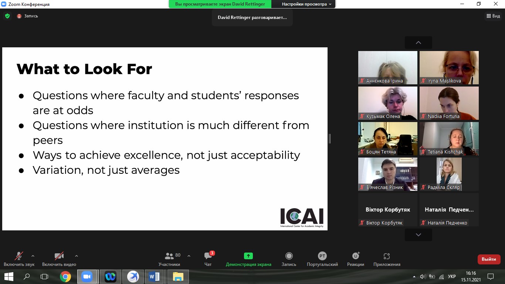
Task: Unmute the microphone with Включить звук
Action: click(19, 259)
